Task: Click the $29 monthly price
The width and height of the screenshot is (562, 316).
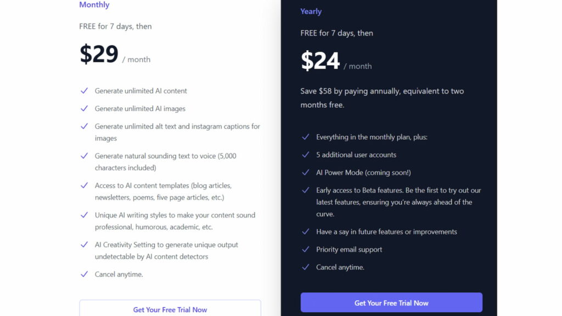Action: [99, 54]
